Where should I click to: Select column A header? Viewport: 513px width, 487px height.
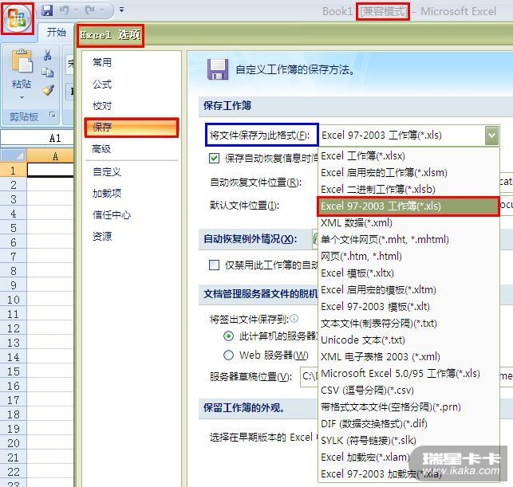pos(50,156)
